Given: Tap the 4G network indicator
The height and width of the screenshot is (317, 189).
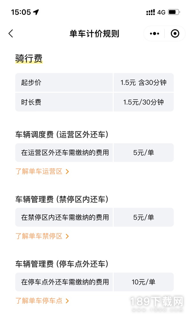Looking at the screenshot, I should (x=161, y=12).
